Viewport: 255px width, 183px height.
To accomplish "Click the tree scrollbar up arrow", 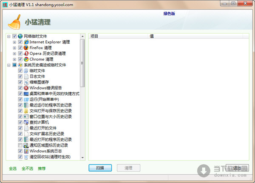I will point(82,36).
